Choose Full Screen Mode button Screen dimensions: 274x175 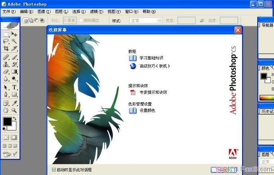[x=15, y=146]
